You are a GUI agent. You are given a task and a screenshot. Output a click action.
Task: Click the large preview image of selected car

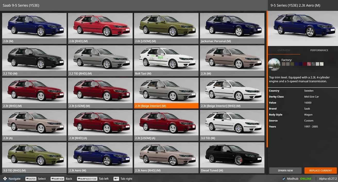coord(303,26)
